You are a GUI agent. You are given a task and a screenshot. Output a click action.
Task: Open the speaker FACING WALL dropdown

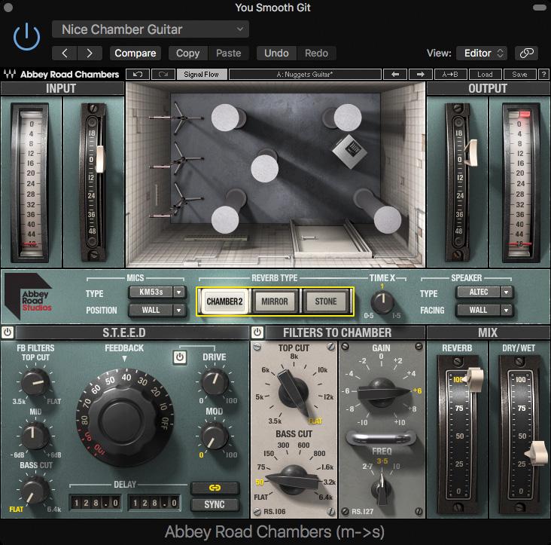click(x=485, y=310)
